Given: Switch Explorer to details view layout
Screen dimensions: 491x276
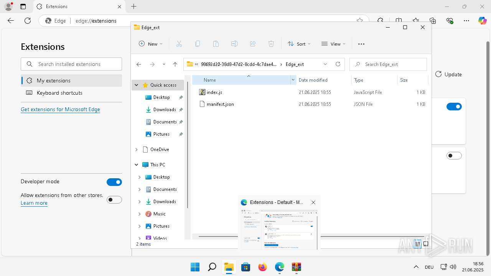Looking at the screenshot, I should click(418, 244).
